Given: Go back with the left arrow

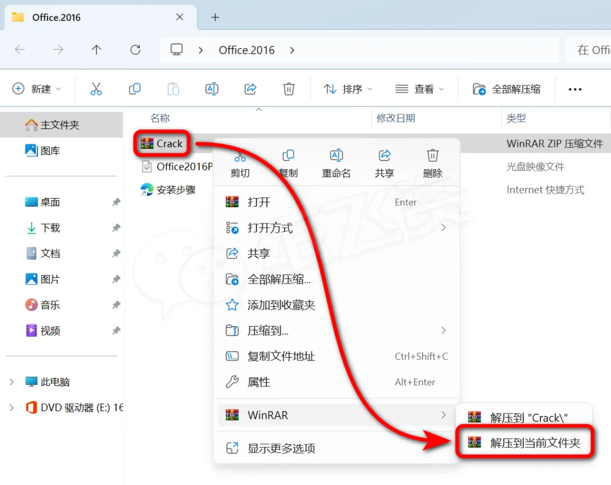Looking at the screenshot, I should [x=20, y=49].
